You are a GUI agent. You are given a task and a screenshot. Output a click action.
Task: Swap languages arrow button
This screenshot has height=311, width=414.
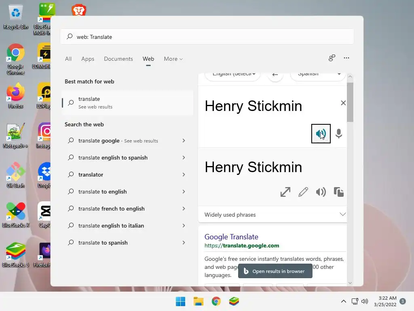275,75
